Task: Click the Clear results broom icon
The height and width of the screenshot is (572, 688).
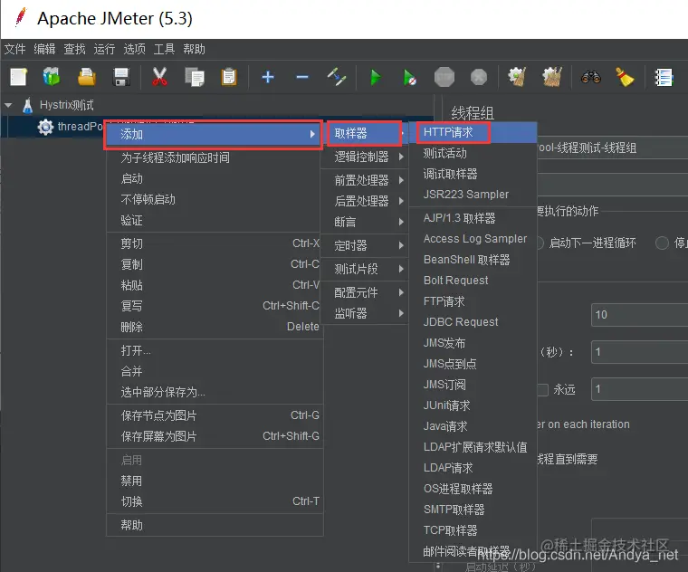Action: [517, 77]
